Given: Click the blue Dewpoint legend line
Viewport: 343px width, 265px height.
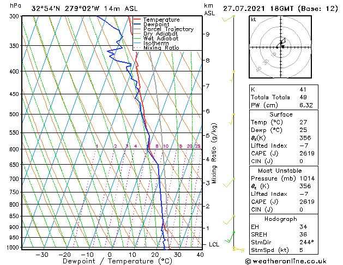Looking at the screenshot, I should coord(137,25).
